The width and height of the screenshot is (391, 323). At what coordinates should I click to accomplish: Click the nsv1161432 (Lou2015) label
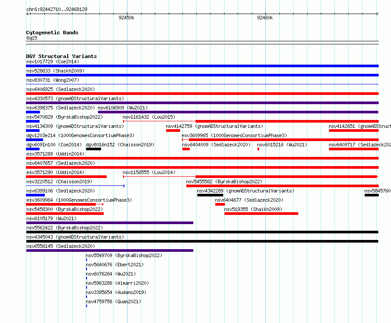click(149, 117)
